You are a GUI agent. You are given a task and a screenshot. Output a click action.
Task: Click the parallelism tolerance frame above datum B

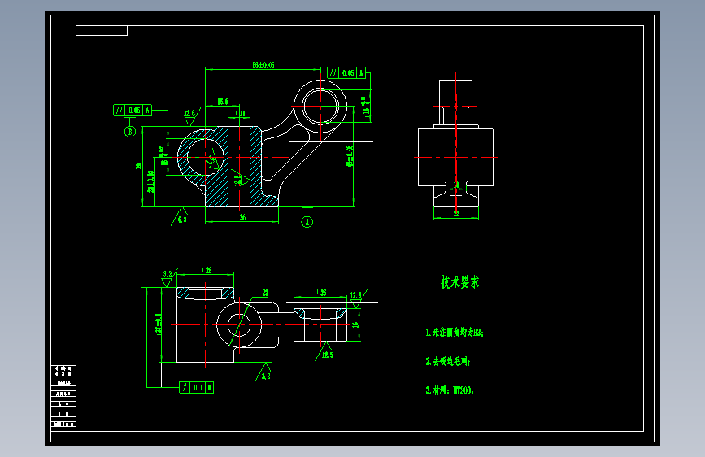[x=133, y=111]
